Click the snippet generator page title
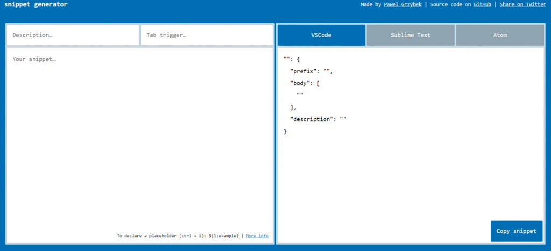 (36, 4)
